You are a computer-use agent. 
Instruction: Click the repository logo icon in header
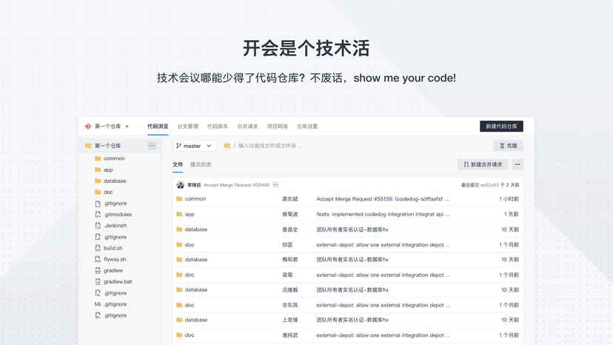pos(88,127)
